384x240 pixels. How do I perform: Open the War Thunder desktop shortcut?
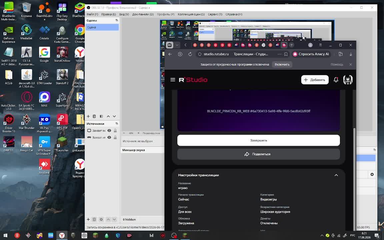coord(26,122)
